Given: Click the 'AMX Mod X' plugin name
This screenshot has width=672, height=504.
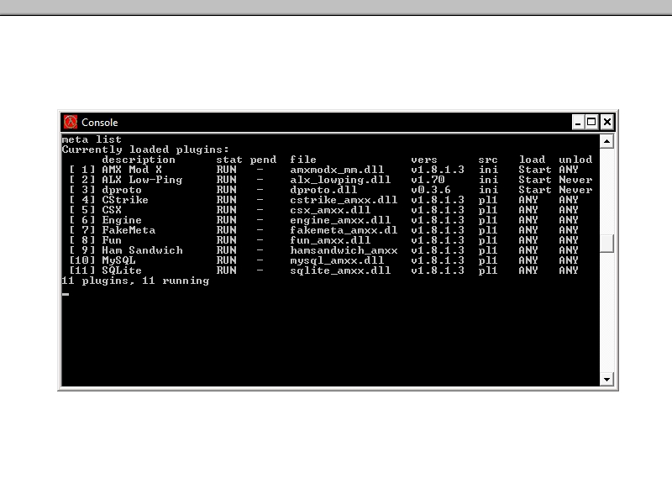Looking at the screenshot, I should (x=132, y=170).
